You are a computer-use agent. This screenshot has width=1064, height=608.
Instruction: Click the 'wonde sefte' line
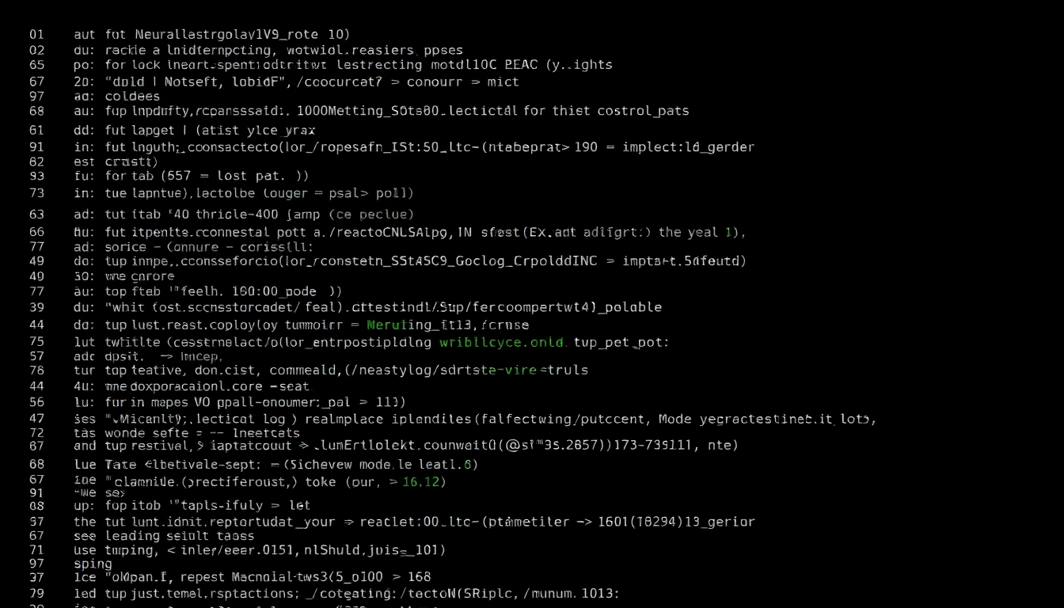pyautogui.click(x=146, y=433)
